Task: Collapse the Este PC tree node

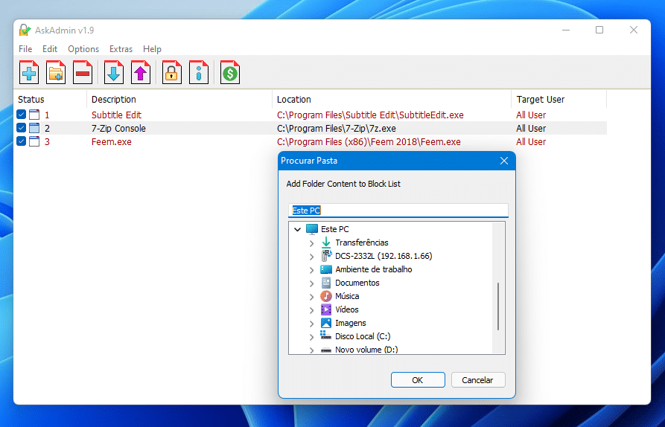Action: pos(297,230)
